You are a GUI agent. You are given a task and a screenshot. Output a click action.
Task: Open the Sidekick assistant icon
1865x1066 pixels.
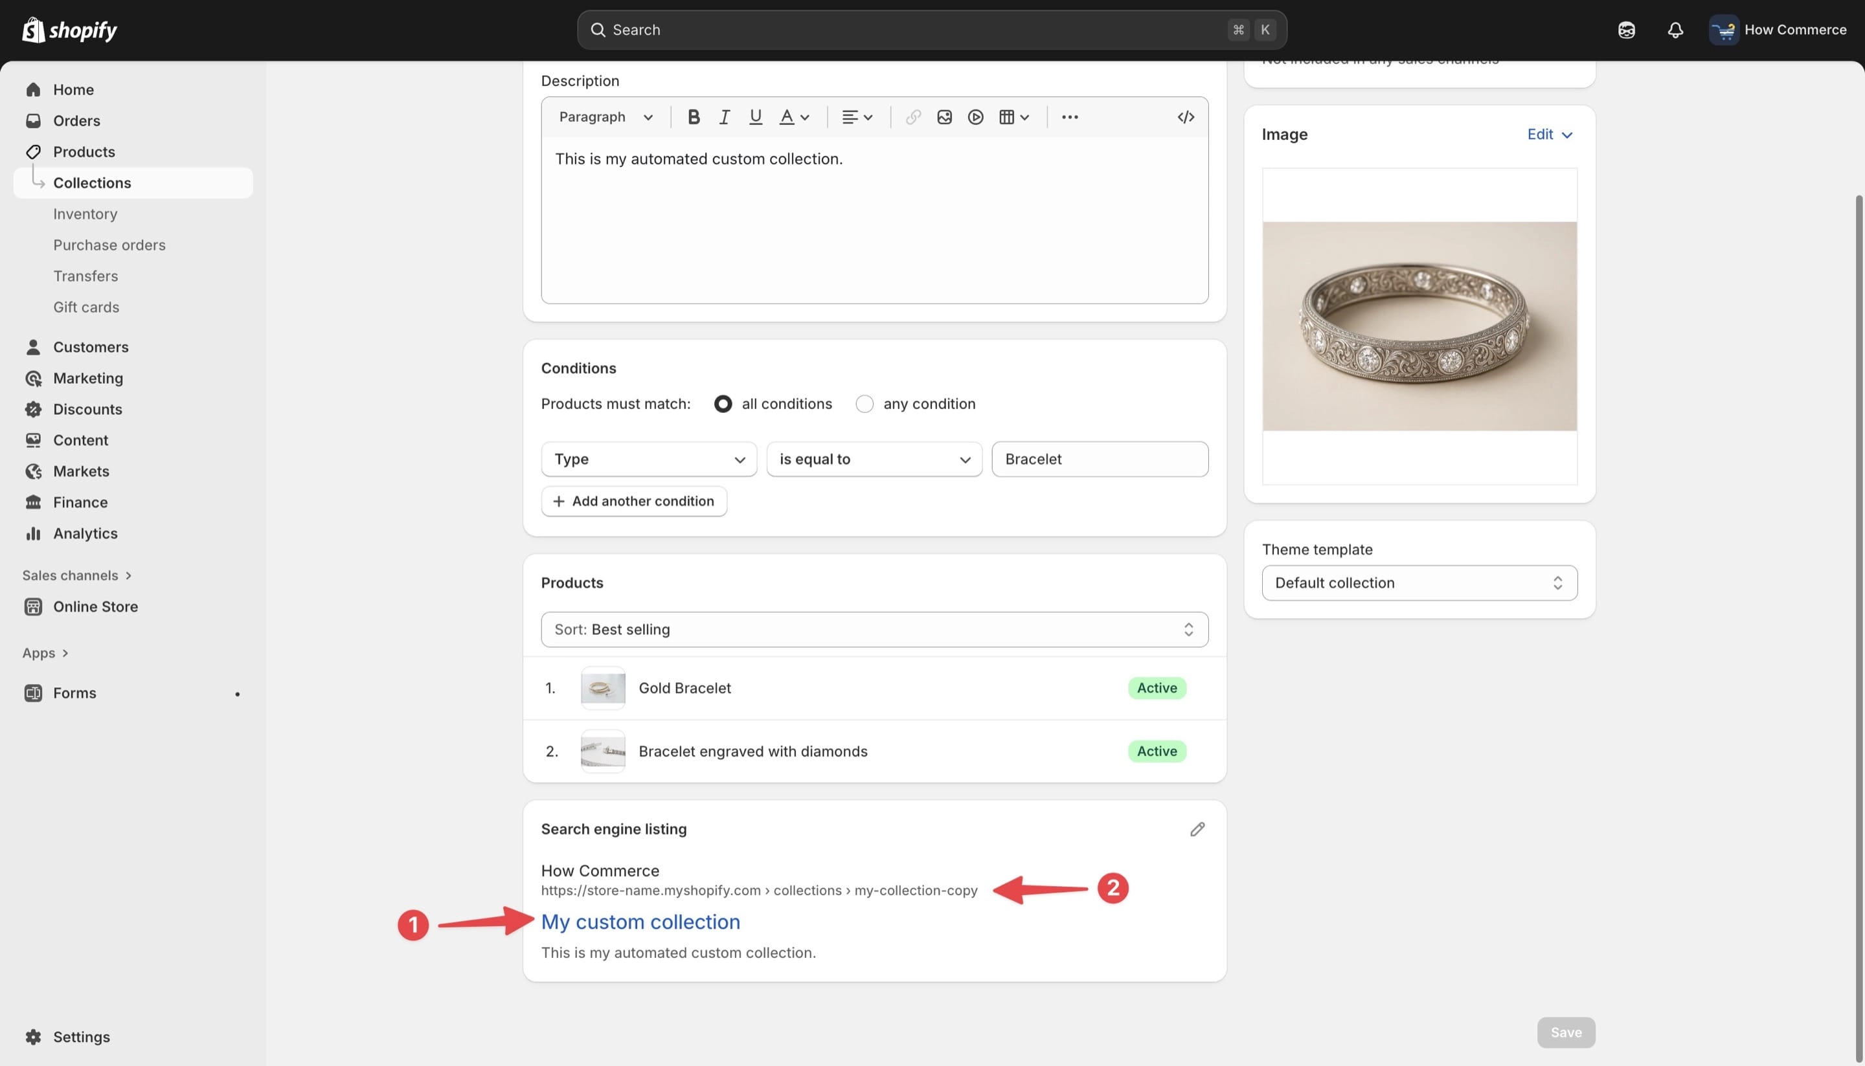(1626, 30)
